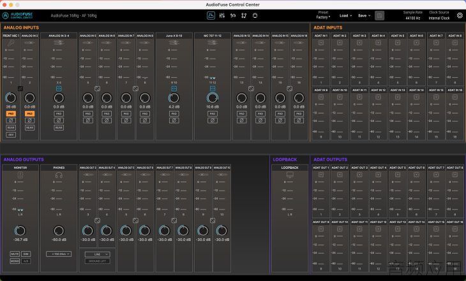Image resolution: width=466 pixels, height=281 pixels.
Task: Adjust the Phones volume knob
Action: [59, 231]
